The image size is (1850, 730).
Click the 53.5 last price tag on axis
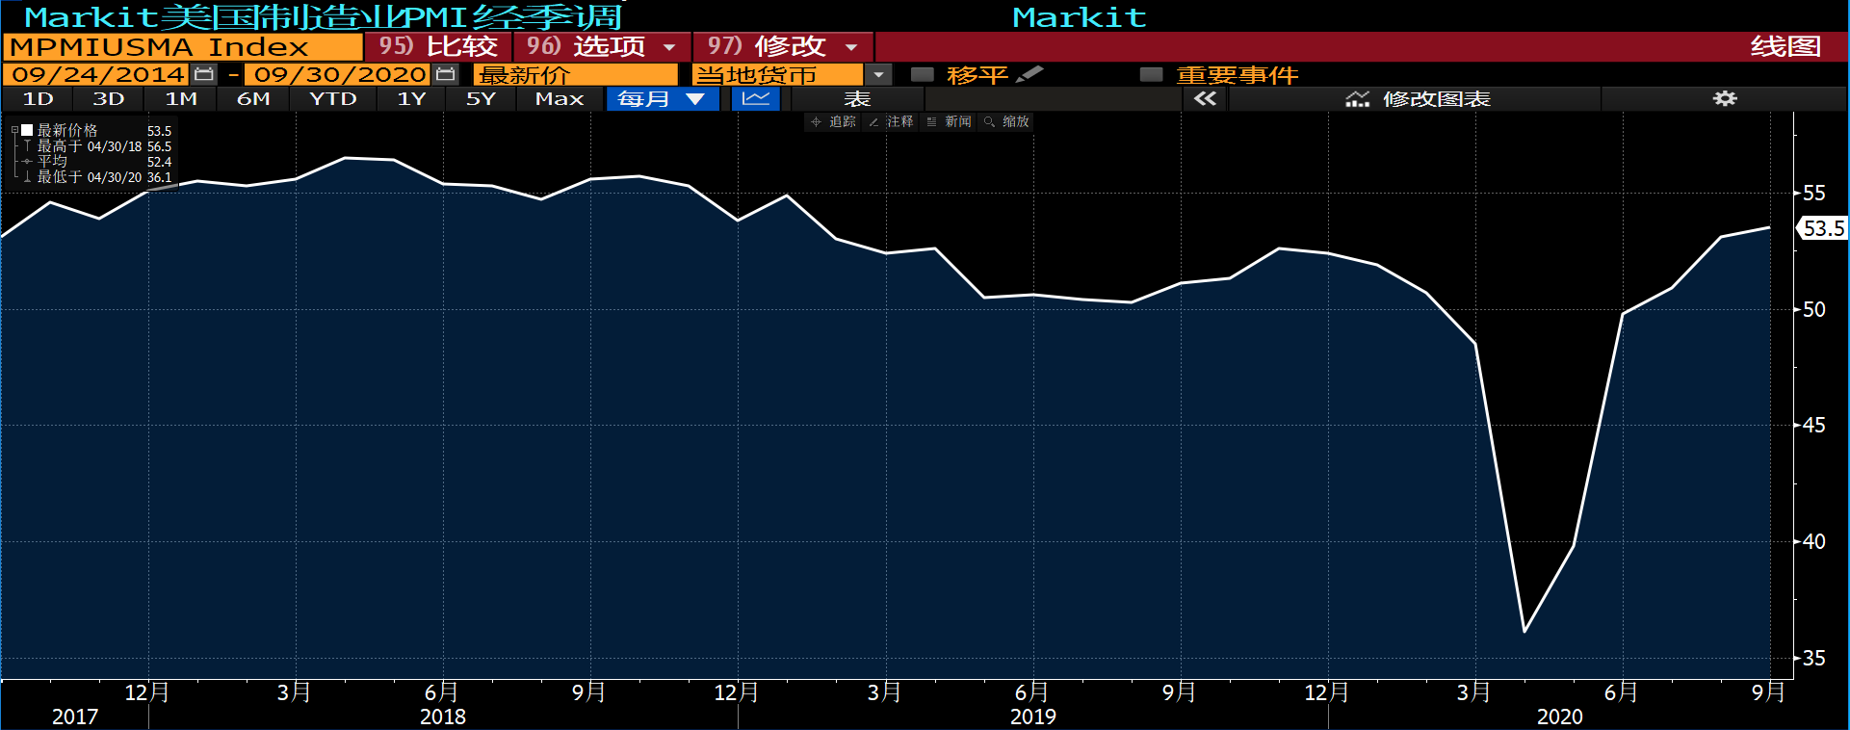pyautogui.click(x=1822, y=228)
